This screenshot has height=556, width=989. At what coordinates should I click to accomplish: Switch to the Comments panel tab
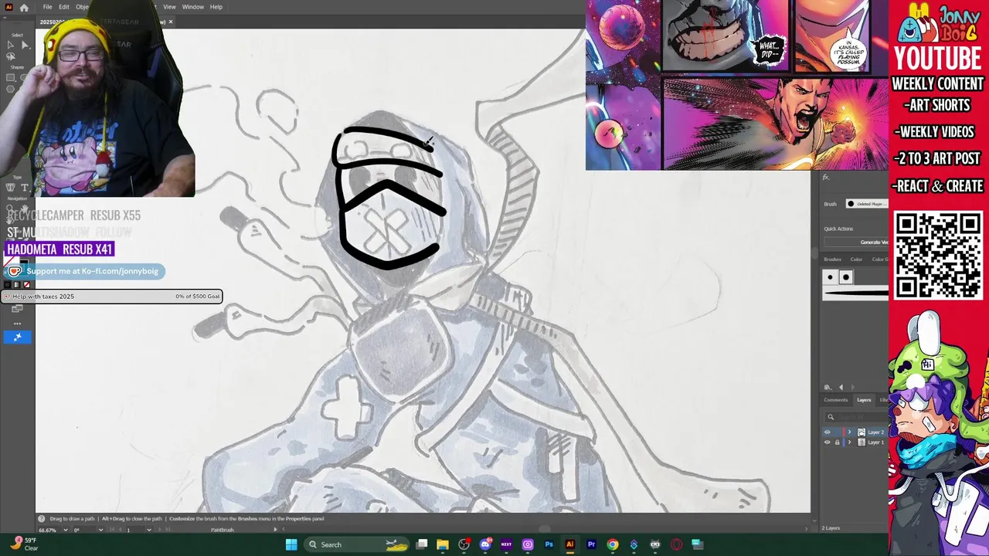(x=835, y=400)
